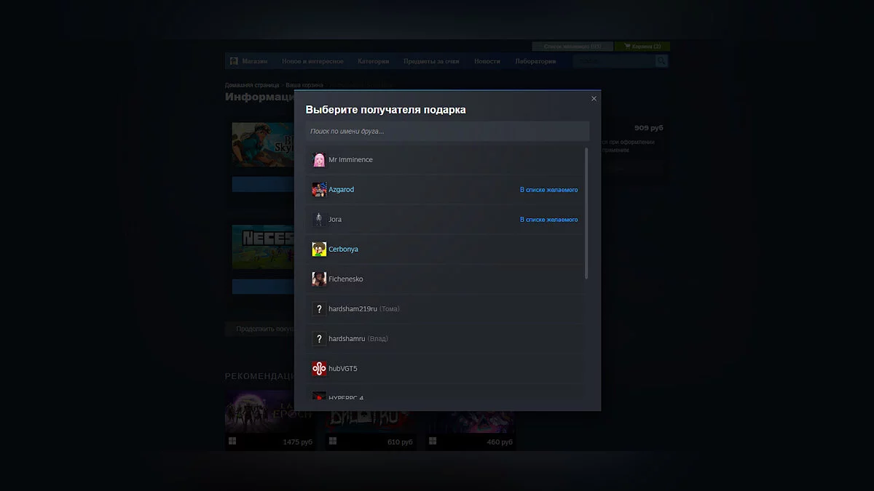
Task: Click the Fichenesko avatar picture
Action: (x=319, y=279)
